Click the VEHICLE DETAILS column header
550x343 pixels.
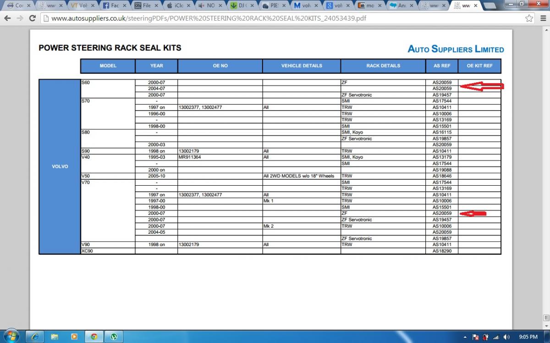pyautogui.click(x=302, y=66)
